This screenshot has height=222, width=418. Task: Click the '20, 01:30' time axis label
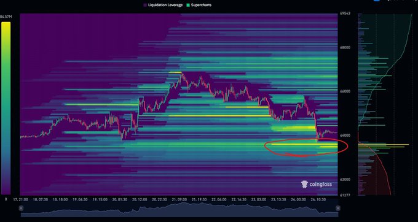(x=120, y=199)
